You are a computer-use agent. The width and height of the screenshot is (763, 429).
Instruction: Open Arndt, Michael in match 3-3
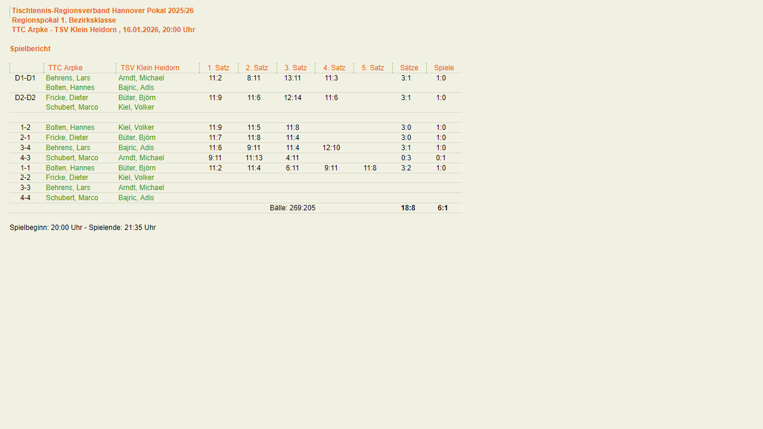click(141, 188)
